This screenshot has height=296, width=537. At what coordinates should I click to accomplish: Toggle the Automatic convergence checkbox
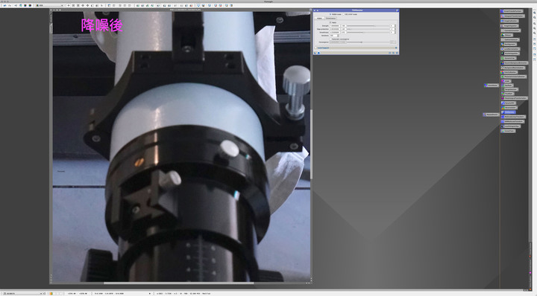[x=330, y=39]
